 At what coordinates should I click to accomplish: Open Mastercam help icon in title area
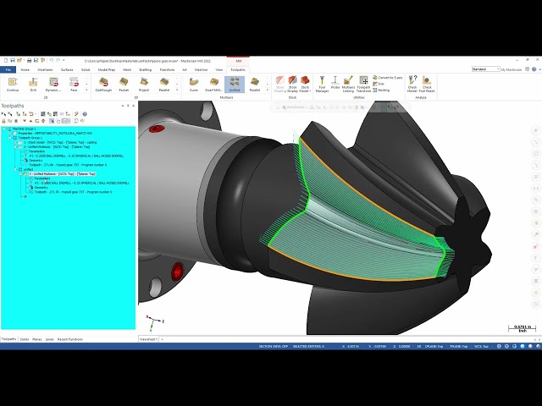point(534,69)
